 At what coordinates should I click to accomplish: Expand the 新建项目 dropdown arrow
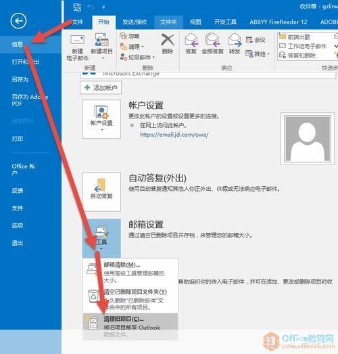tap(103, 58)
